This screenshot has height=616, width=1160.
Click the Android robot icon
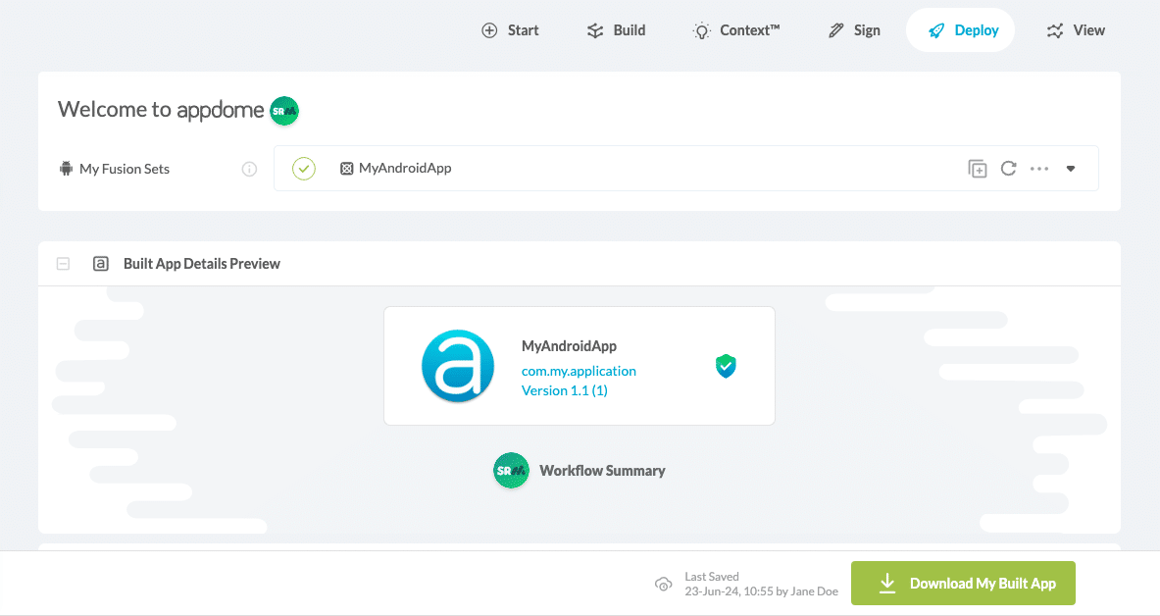[67, 169]
